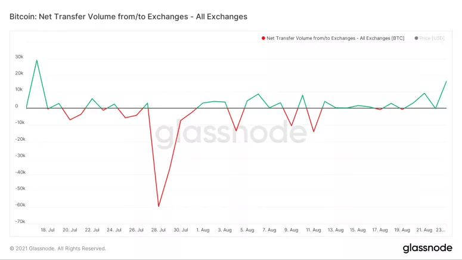This screenshot has width=462, height=260.
Task: Select the 21. Aug date label
Action: coord(424,230)
